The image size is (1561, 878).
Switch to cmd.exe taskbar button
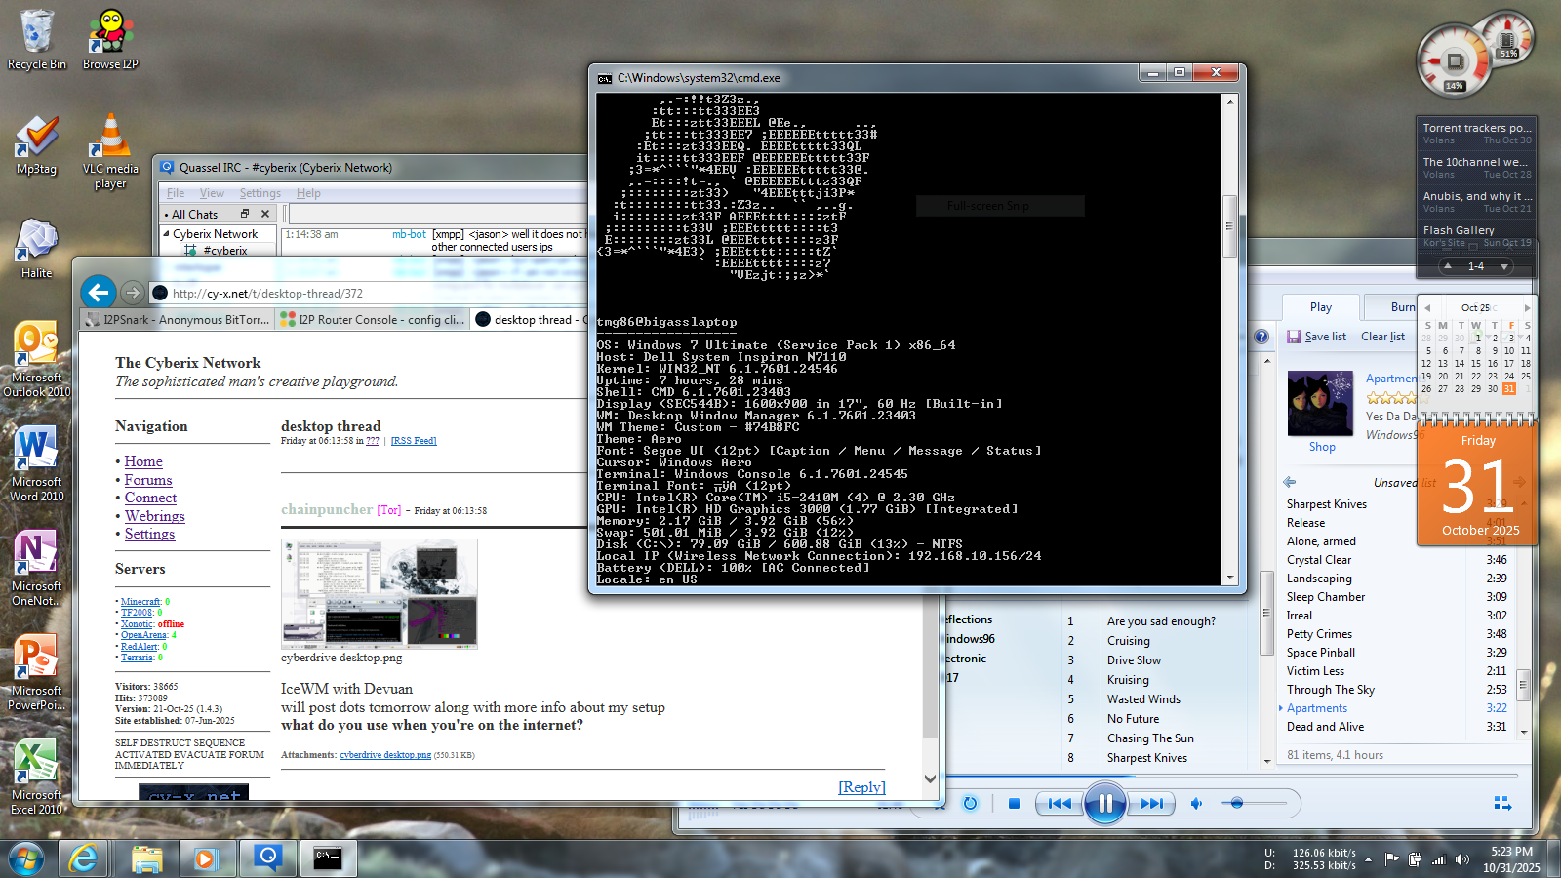click(328, 858)
